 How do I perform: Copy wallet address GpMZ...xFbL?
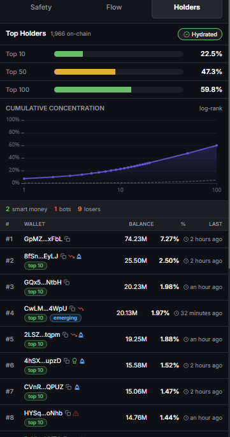(68, 239)
